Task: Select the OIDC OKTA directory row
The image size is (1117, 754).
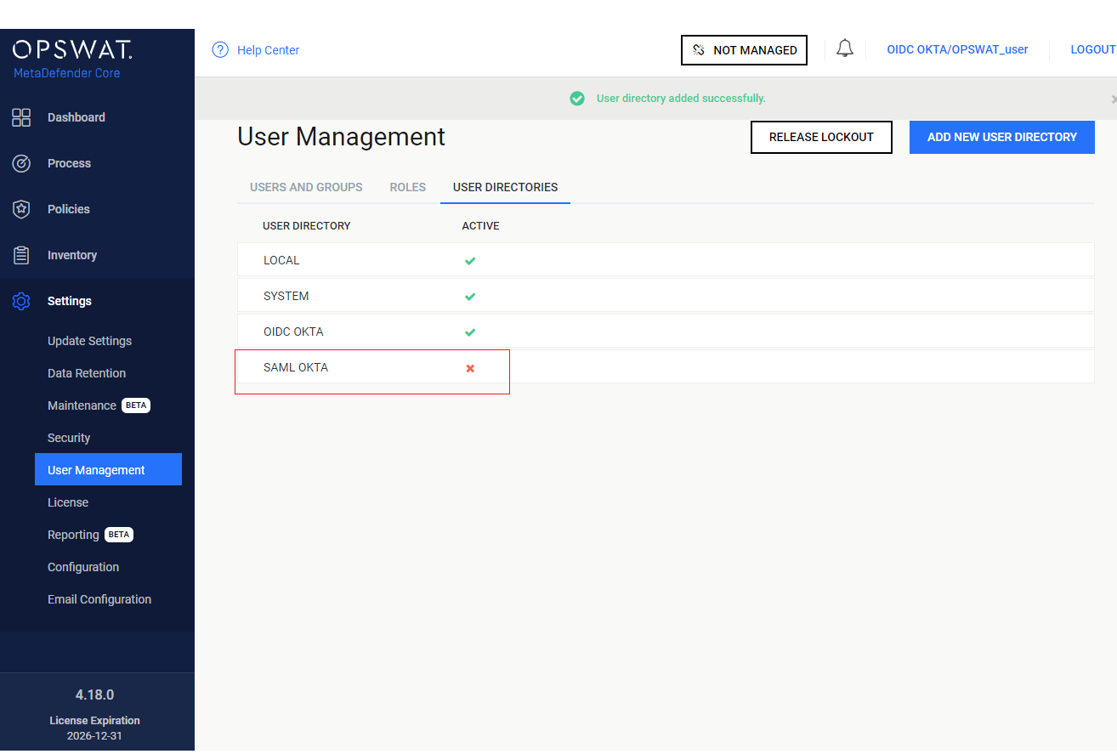Action: 666,332
